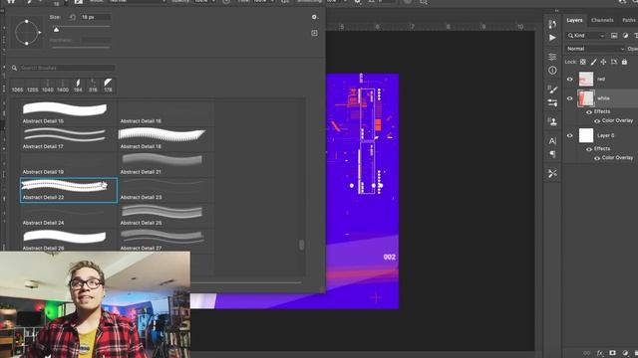Click the Search Brushes field
This screenshot has width=638, height=358.
(x=68, y=68)
